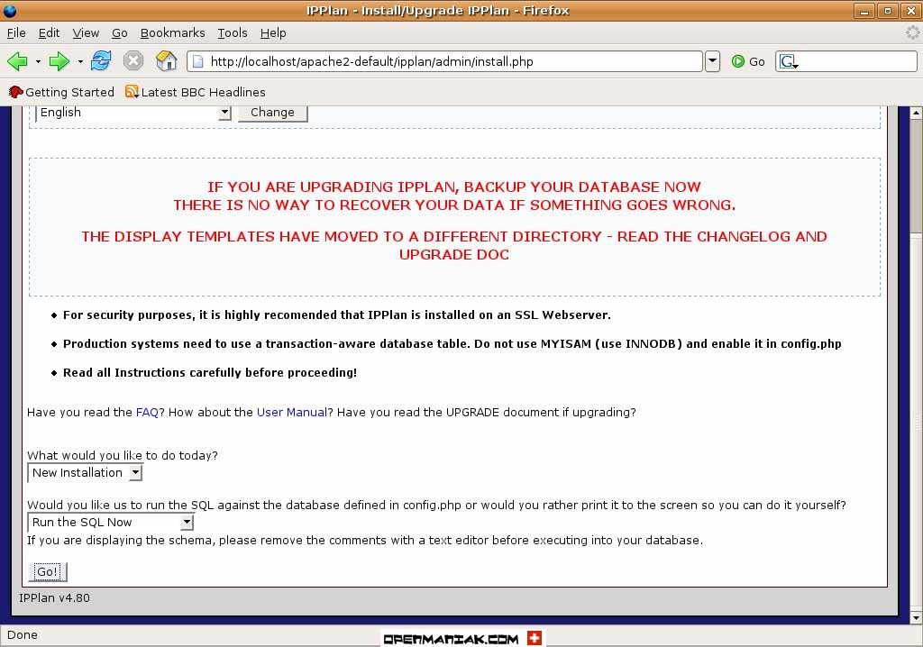Image resolution: width=923 pixels, height=647 pixels.
Task: Open the Back history dropdown arrow
Action: coord(38,61)
